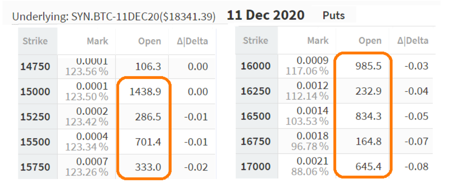Sort by Delta column in right table
The height and width of the screenshot is (186, 467).
[x=413, y=40]
